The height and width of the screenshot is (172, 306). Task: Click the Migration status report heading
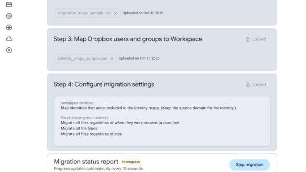click(x=86, y=161)
